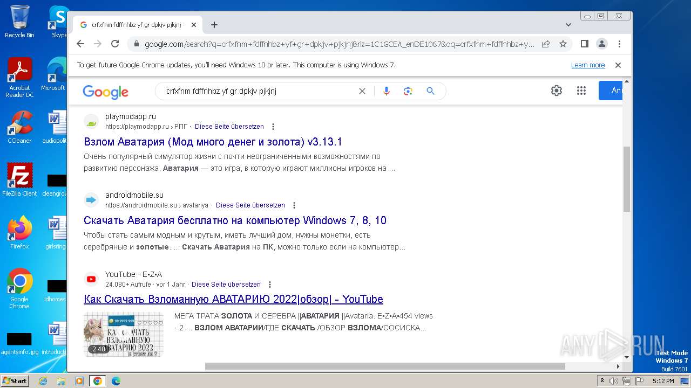This screenshot has height=388, width=691.
Task: Open Windows Explorer from the taskbar
Action: (x=61, y=381)
